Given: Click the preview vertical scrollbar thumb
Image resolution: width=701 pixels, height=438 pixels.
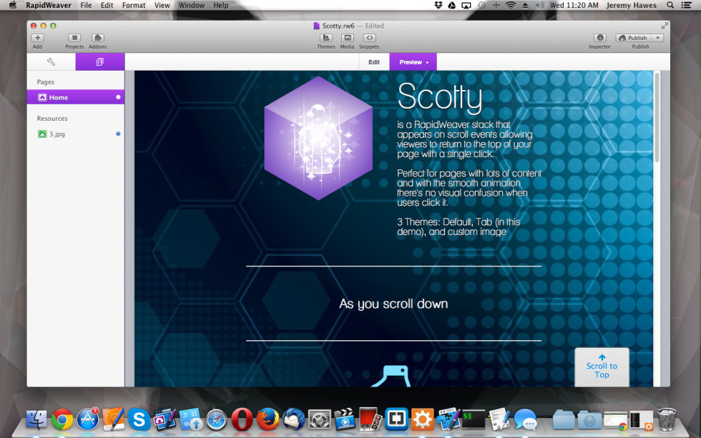Looking at the screenshot, I should click(x=657, y=117).
